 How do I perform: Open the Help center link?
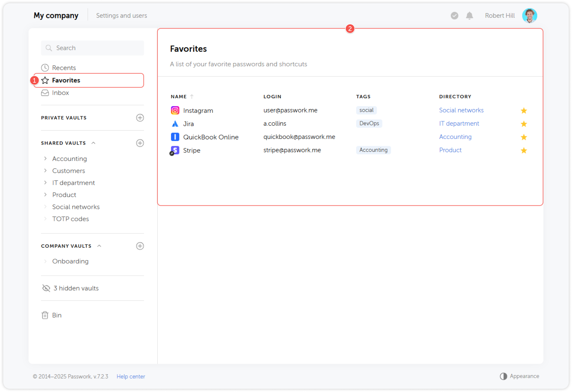point(131,376)
